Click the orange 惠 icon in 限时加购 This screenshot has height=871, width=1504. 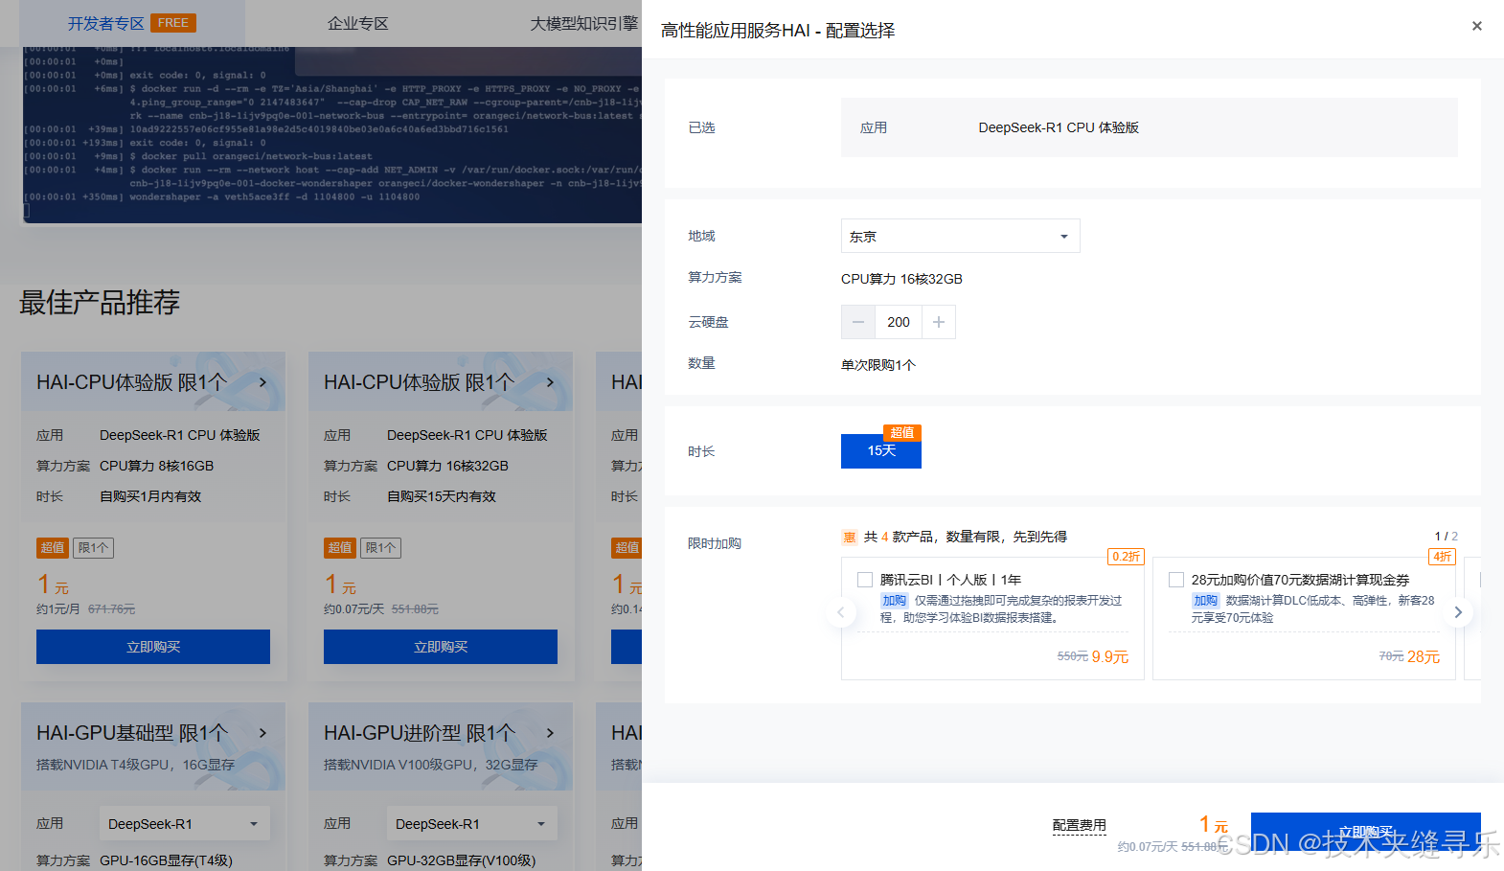pos(849,538)
